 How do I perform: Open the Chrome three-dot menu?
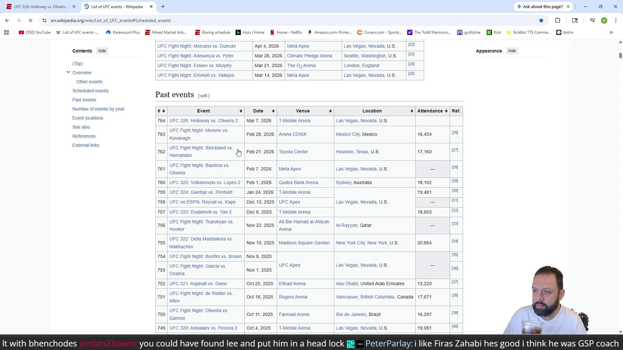click(x=616, y=20)
